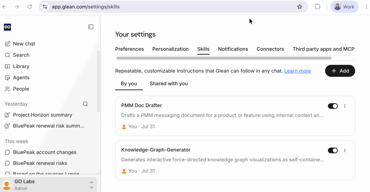The width and height of the screenshot is (370, 192).
Task: Switch to Connectors tab
Action: pos(270,49)
